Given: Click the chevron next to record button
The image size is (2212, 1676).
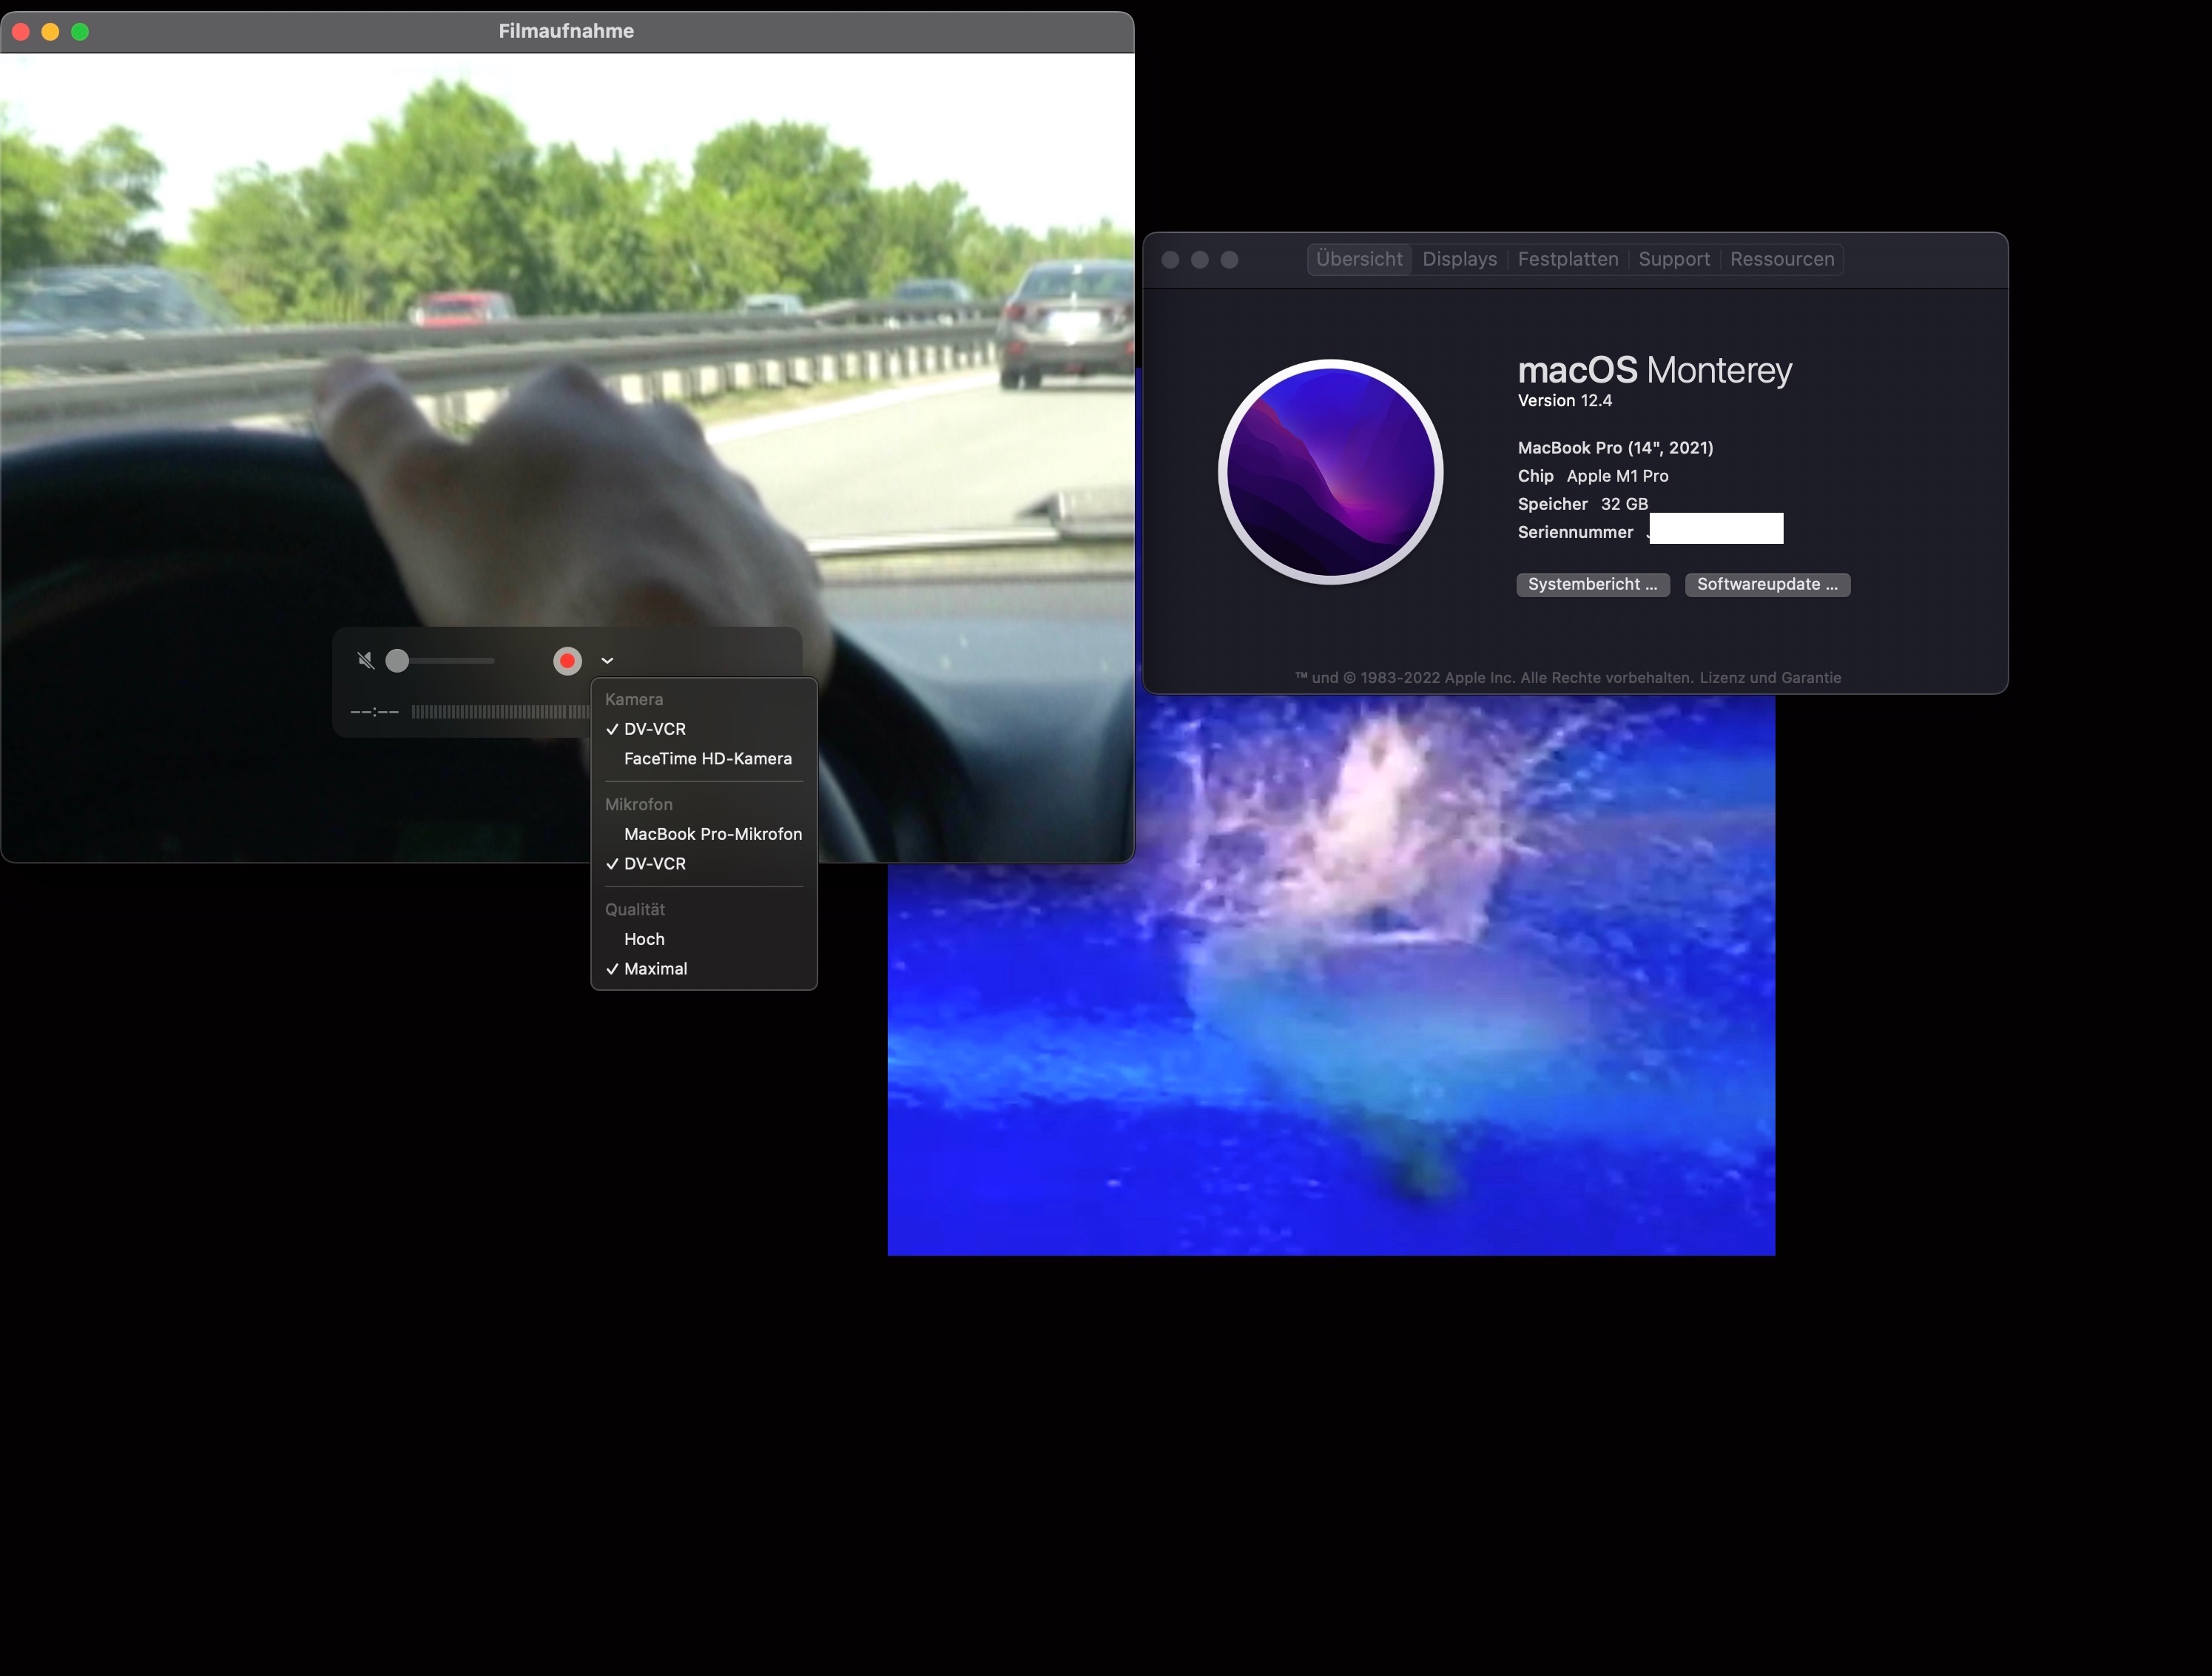Looking at the screenshot, I should pyautogui.click(x=607, y=661).
